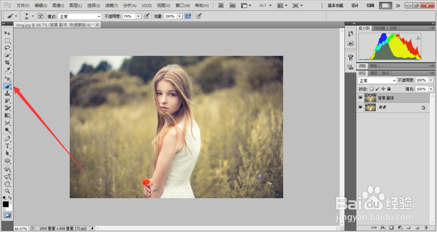Select the Ellipse shape tool
The image size is (437, 232).
[7, 161]
